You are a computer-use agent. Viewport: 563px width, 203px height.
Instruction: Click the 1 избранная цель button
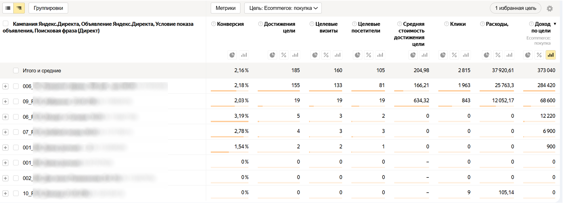click(x=515, y=8)
